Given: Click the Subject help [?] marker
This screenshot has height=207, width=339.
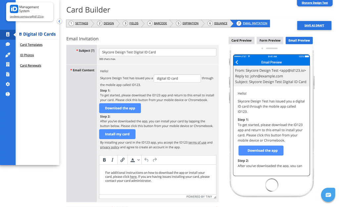Looking at the screenshot, I should tap(93, 51).
